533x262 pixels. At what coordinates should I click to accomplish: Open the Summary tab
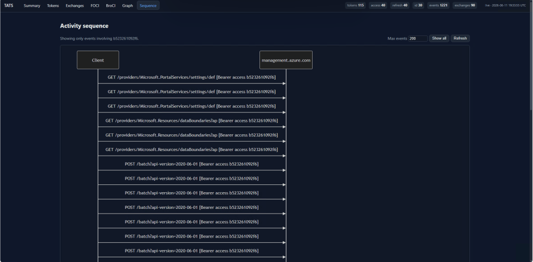[x=32, y=5]
